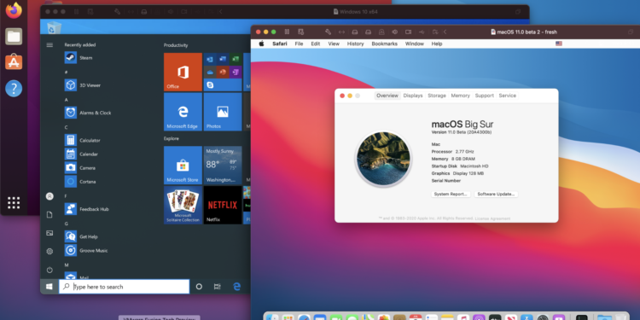640x320 pixels.
Task: Switch to Displays tab in About This Mac
Action: pyautogui.click(x=413, y=96)
